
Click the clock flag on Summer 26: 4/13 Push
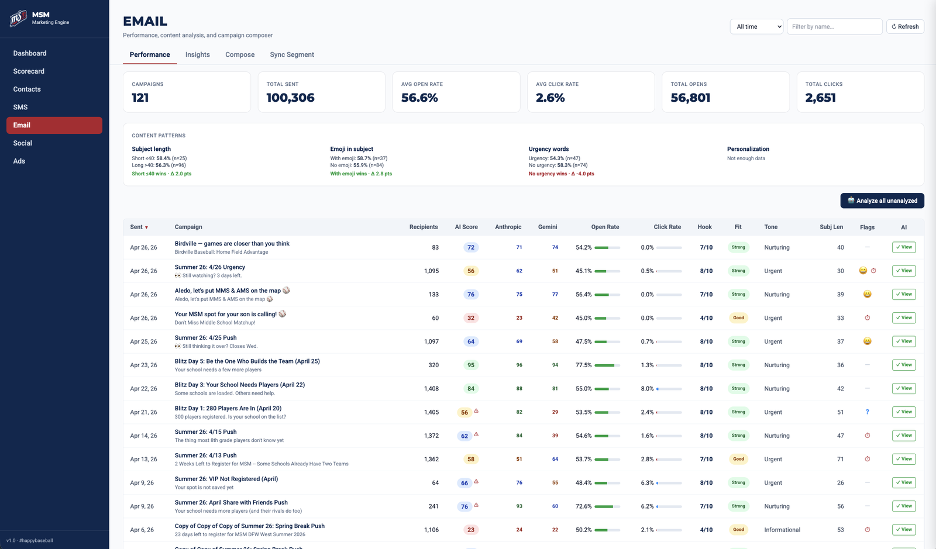[x=868, y=459]
